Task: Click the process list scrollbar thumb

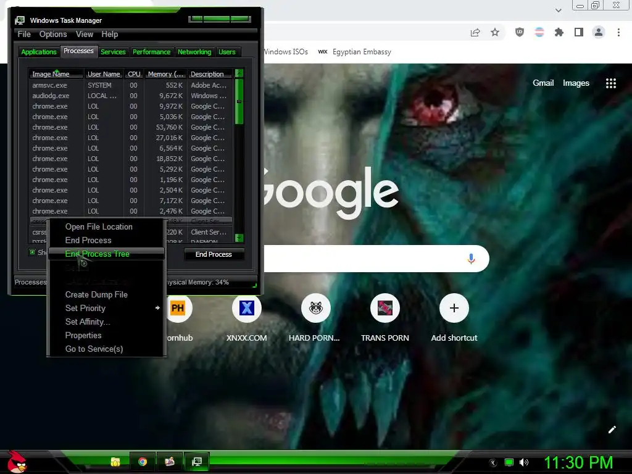Action: 239,101
